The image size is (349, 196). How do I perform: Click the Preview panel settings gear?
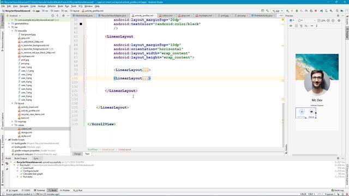[x=338, y=16]
